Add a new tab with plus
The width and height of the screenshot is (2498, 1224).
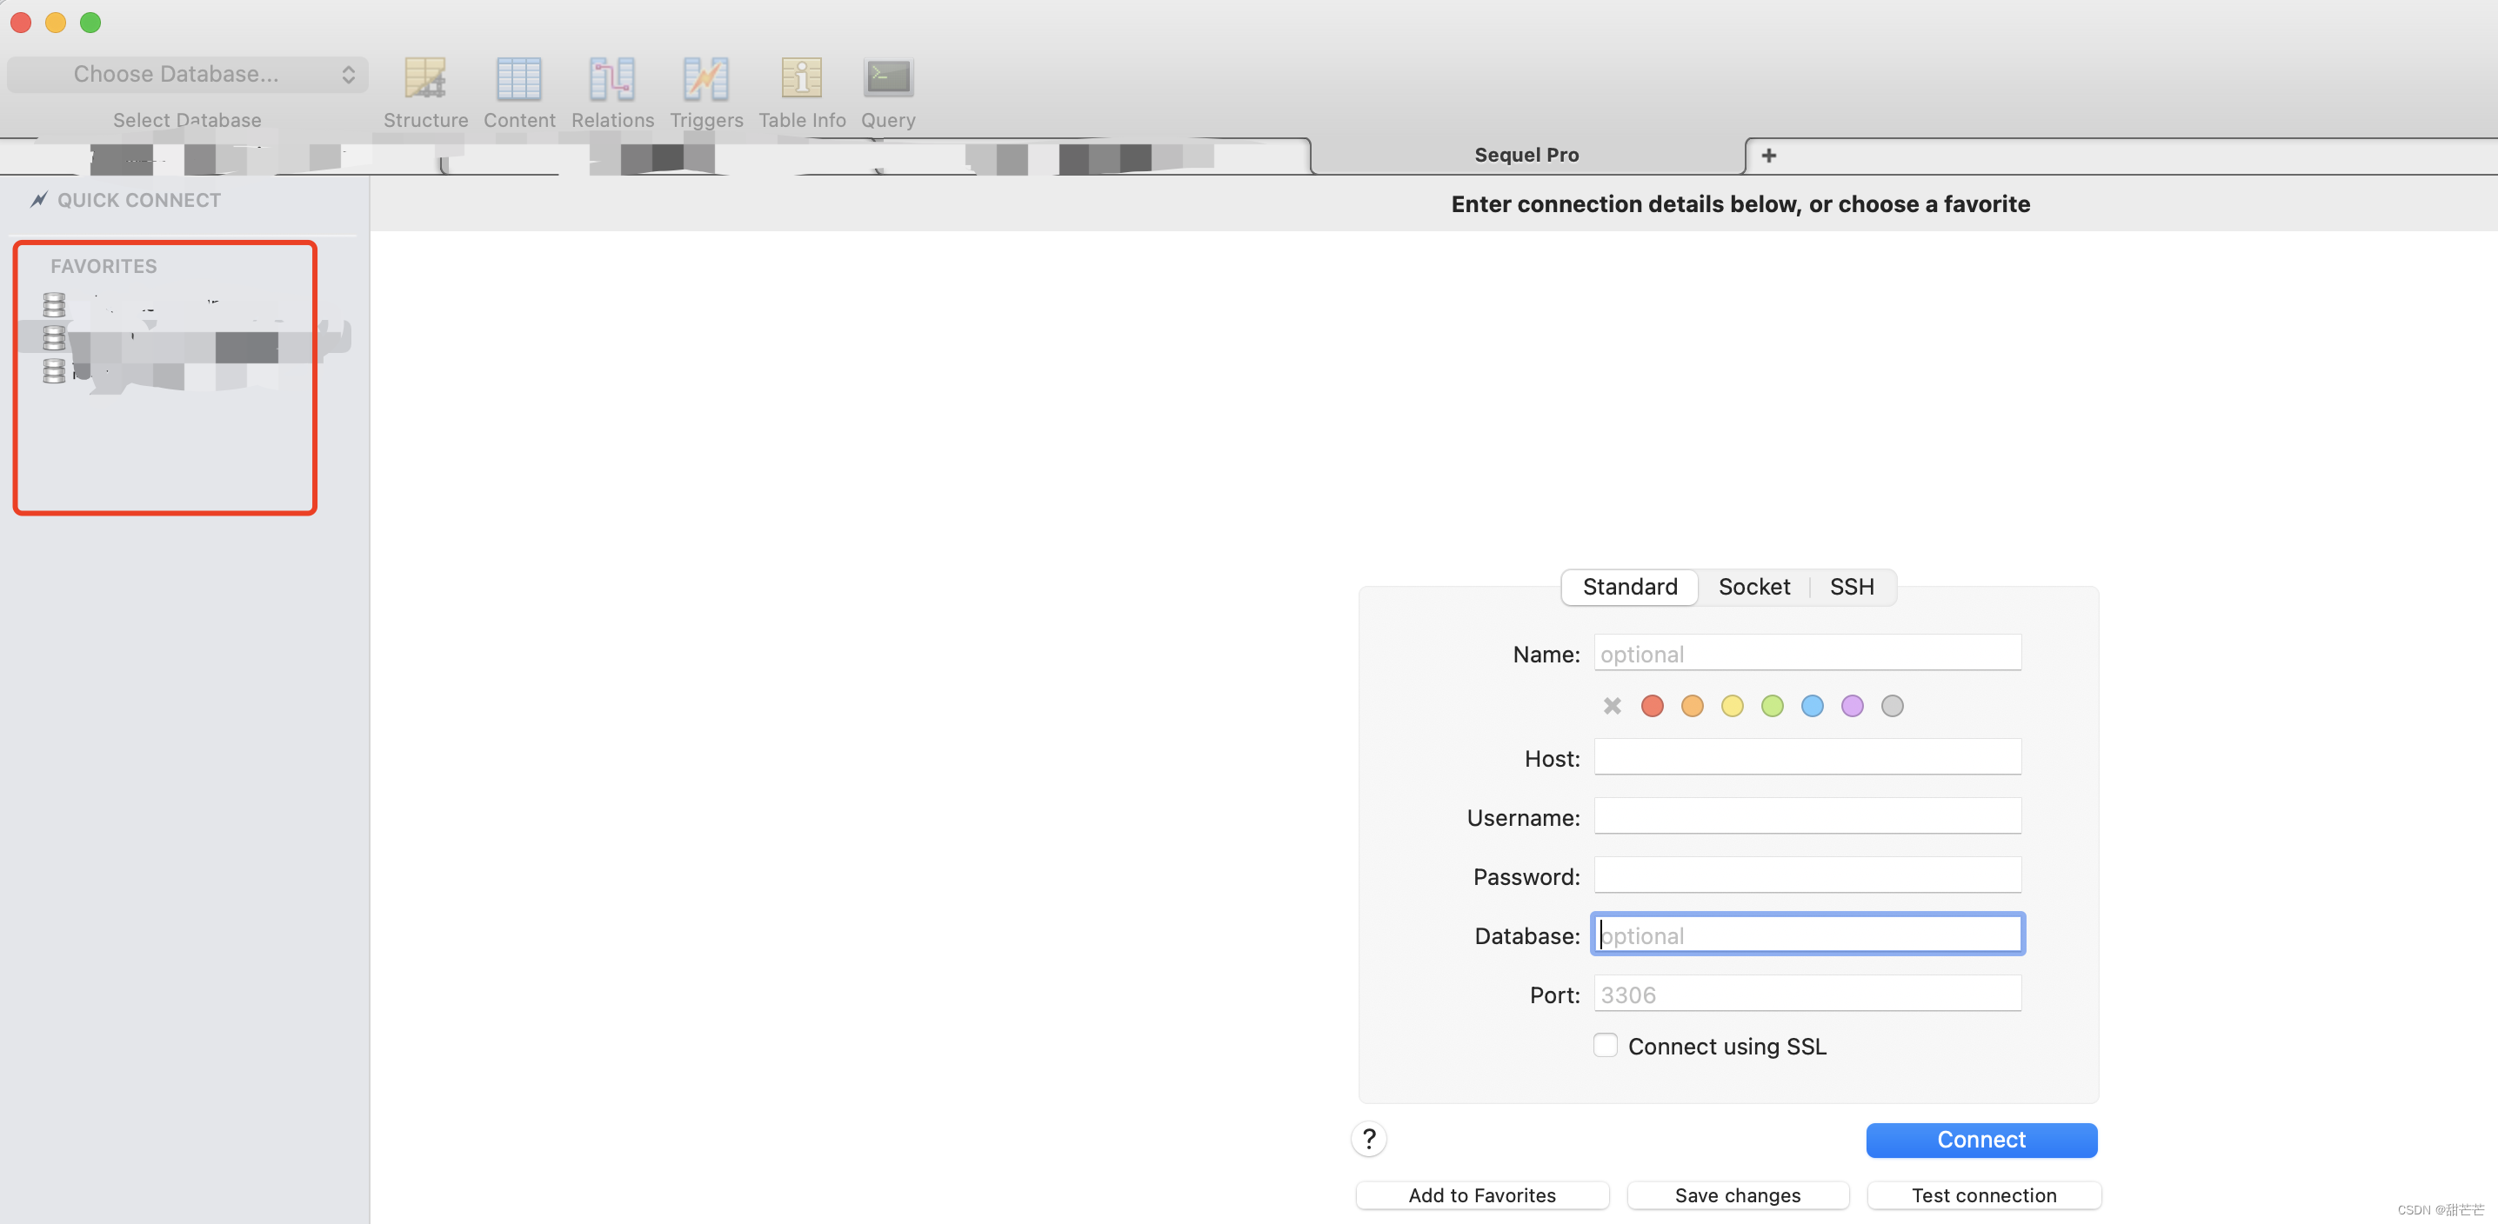(x=1769, y=155)
